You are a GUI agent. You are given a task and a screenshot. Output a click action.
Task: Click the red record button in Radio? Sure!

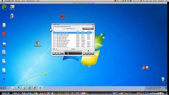pyautogui.click(x=62, y=53)
